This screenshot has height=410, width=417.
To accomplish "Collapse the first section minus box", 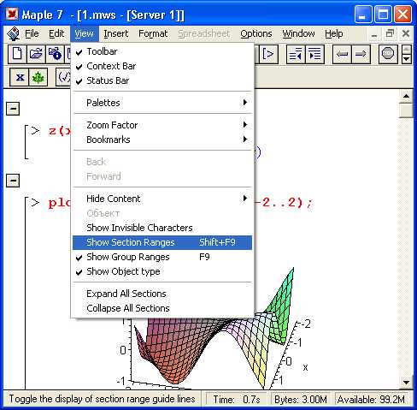I will point(13,109).
